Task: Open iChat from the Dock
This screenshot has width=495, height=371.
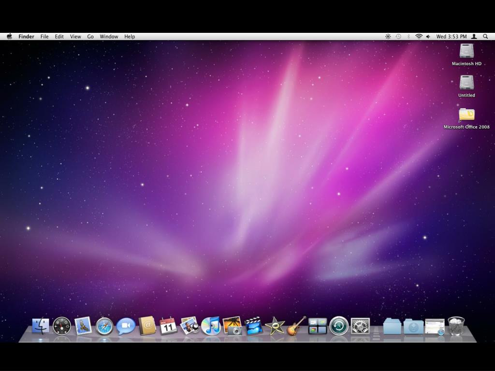Action: tap(126, 326)
